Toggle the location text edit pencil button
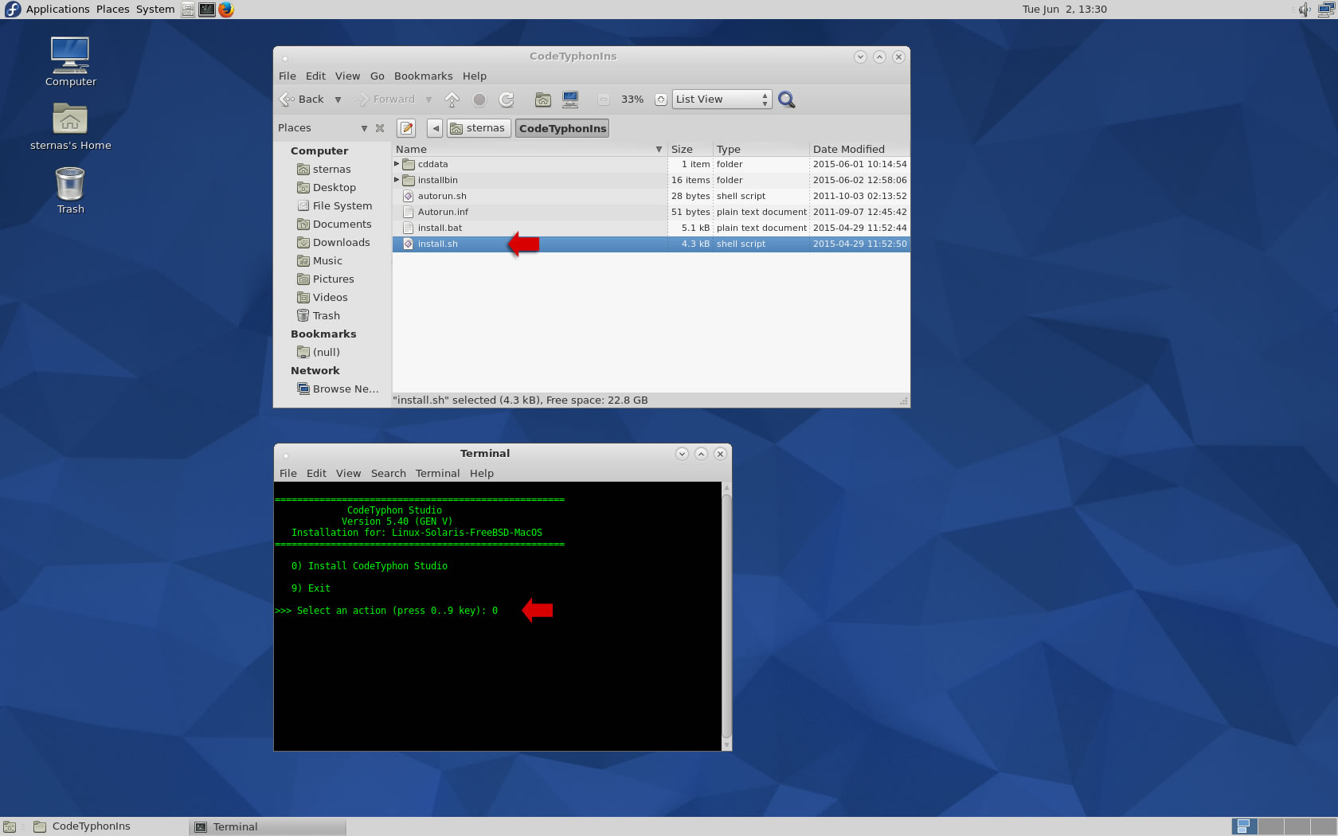 pyautogui.click(x=407, y=128)
